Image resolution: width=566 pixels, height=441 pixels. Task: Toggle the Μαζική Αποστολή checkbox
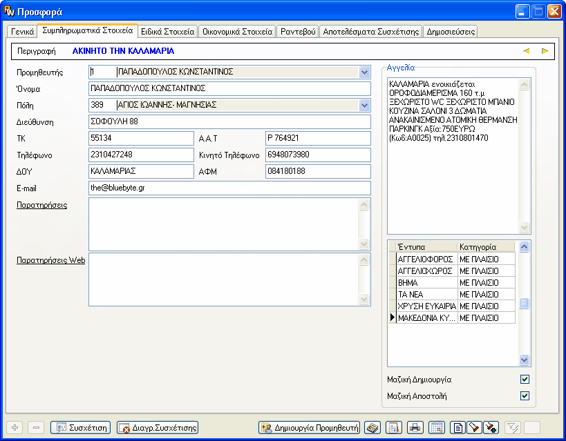tap(525, 396)
